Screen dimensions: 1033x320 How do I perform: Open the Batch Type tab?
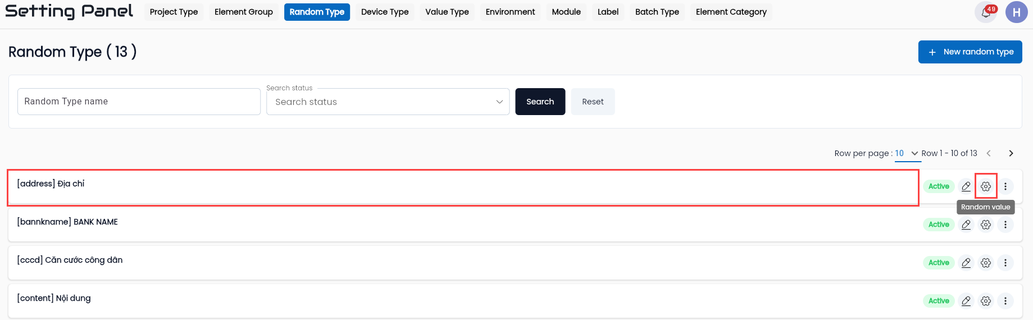(x=657, y=12)
